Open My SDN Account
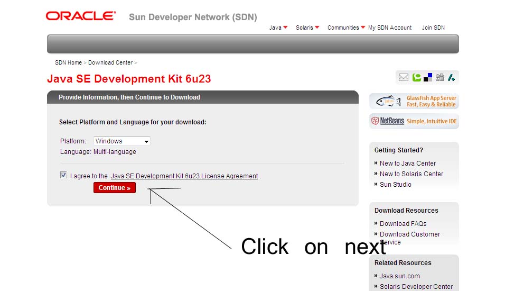This screenshot has width=505, height=291. [x=390, y=28]
